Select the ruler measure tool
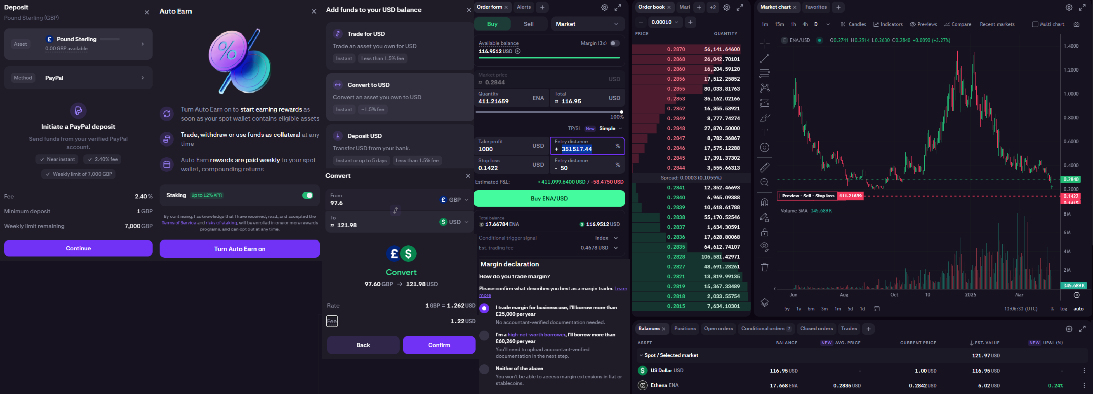 (765, 167)
